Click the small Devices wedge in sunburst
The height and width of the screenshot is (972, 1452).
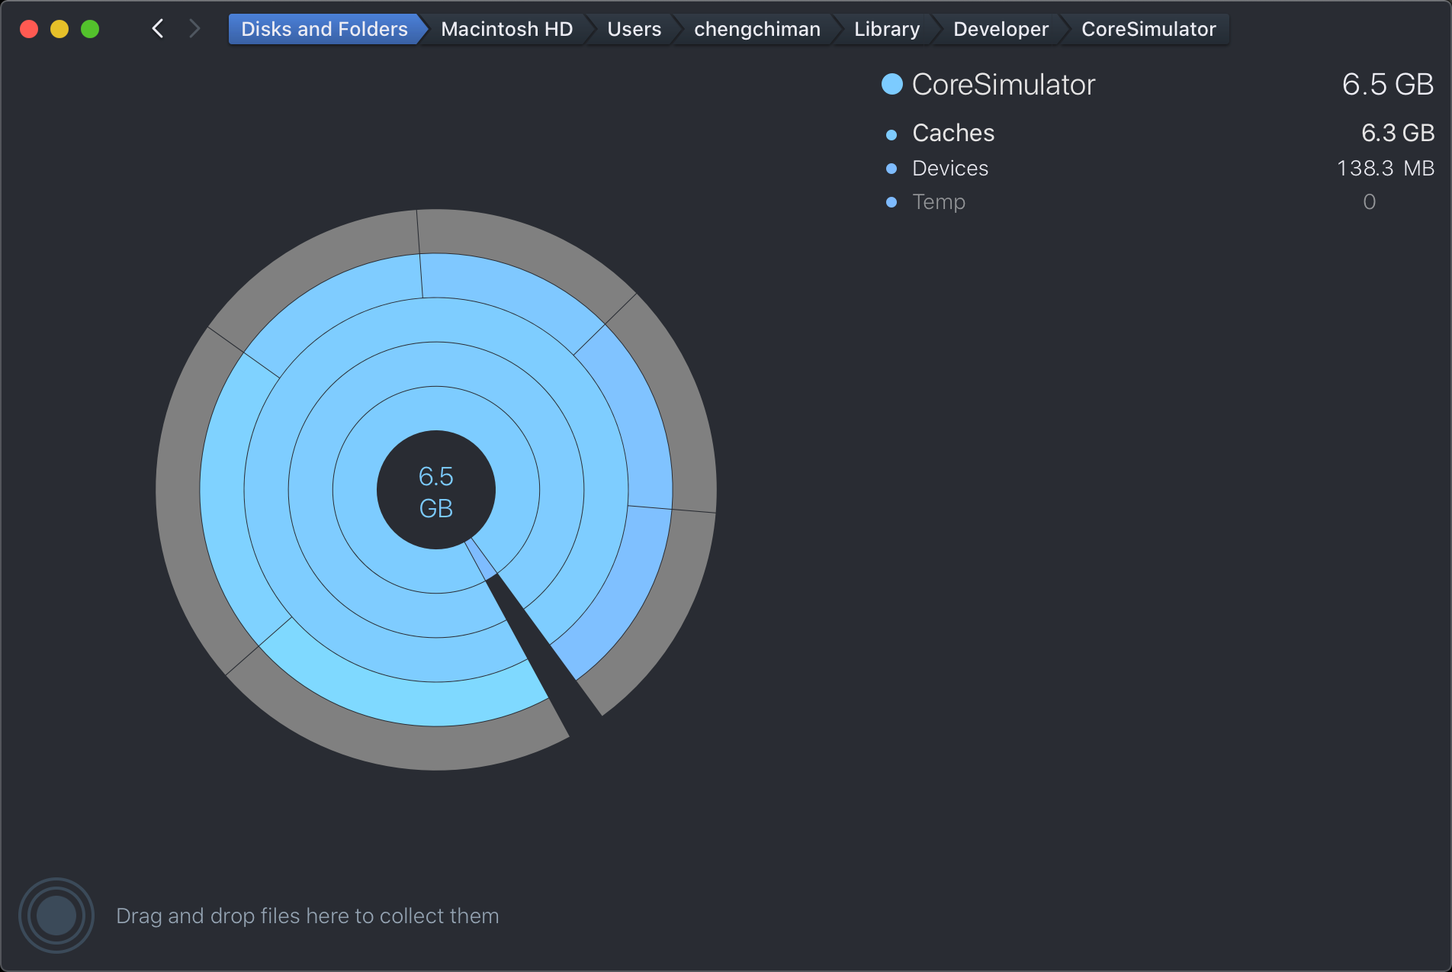tap(481, 559)
